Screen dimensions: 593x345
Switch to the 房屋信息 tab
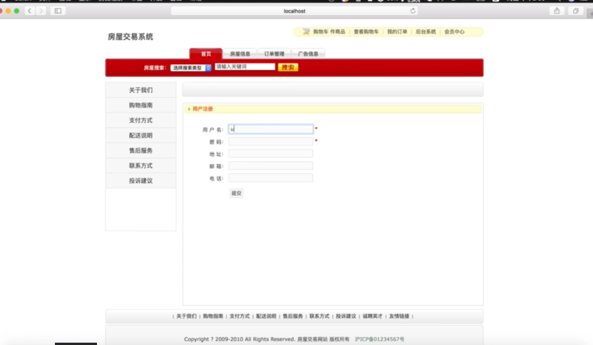pyautogui.click(x=240, y=54)
